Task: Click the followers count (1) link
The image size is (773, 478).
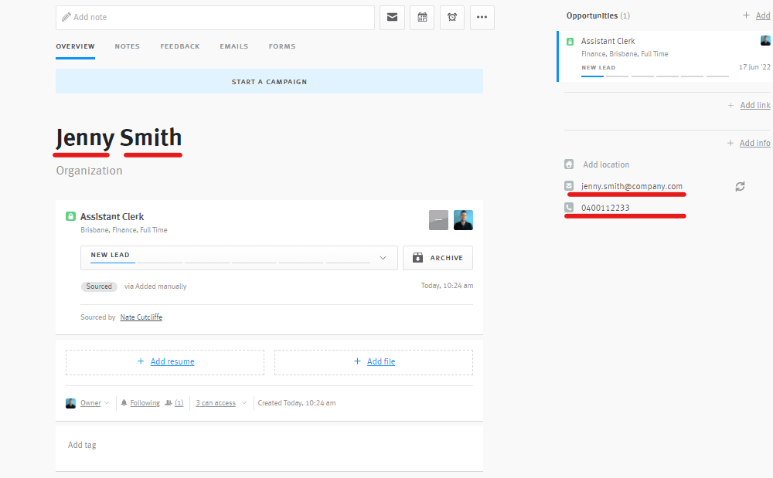Action: click(179, 403)
